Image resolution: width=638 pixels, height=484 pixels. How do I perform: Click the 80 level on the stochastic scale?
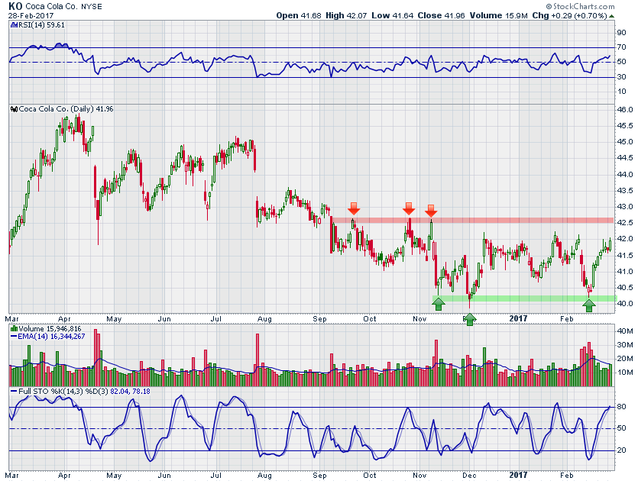click(x=622, y=406)
